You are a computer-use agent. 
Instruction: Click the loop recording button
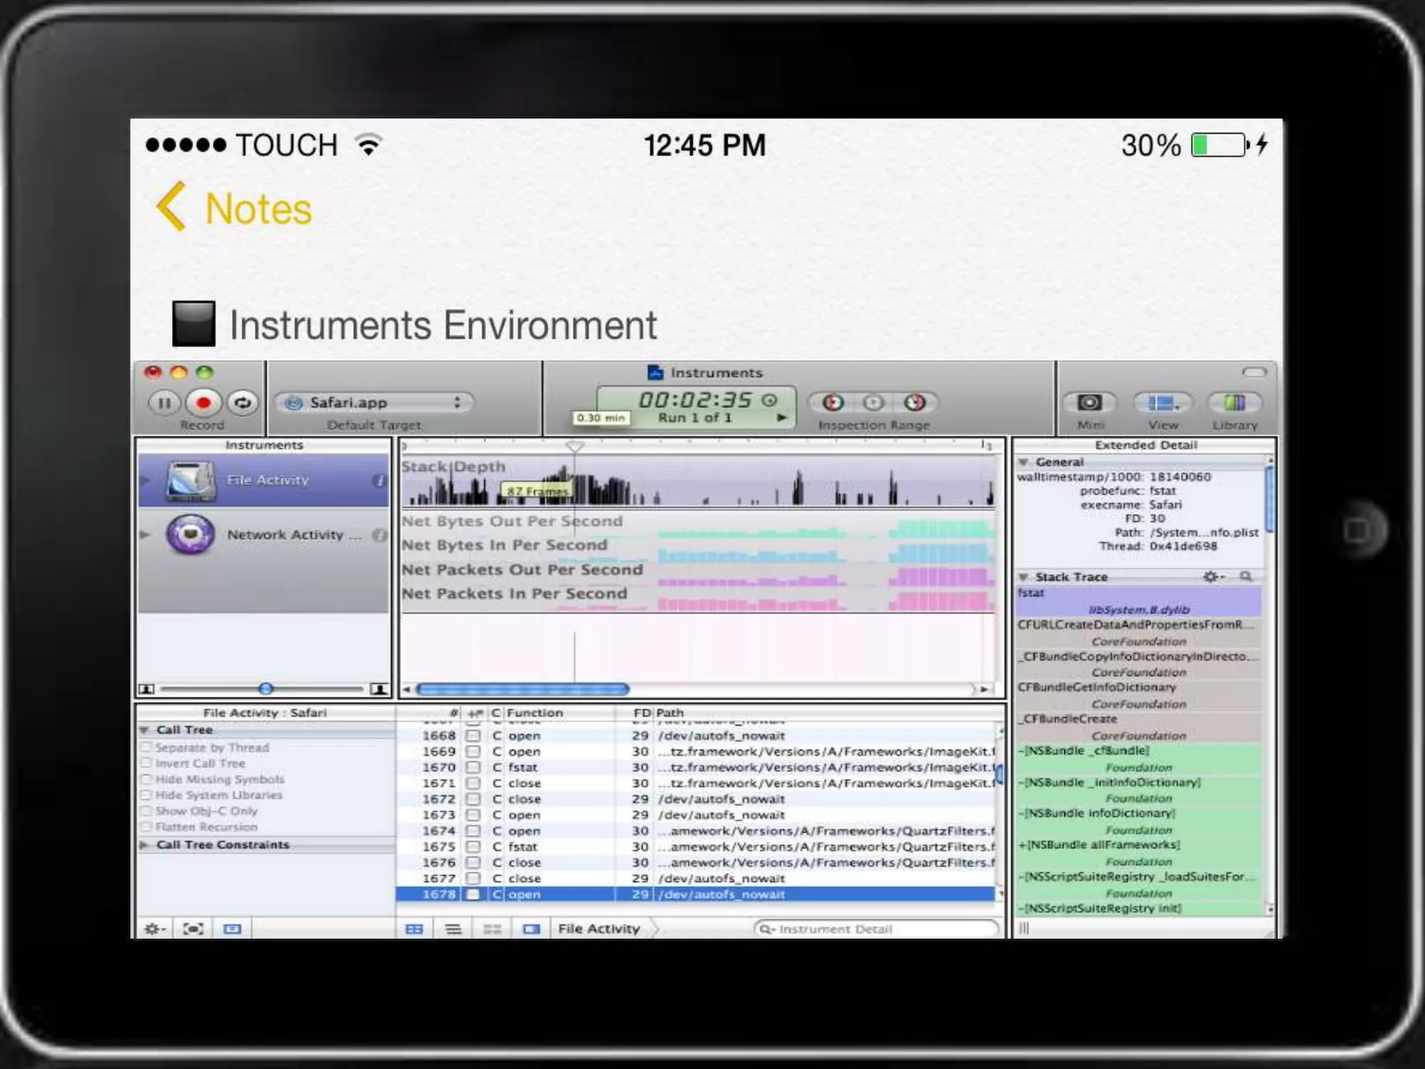242,402
